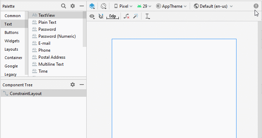Viewport: 262px width, 138px height.
Task: Click the orientation for preview icon
Action: click(x=103, y=6)
